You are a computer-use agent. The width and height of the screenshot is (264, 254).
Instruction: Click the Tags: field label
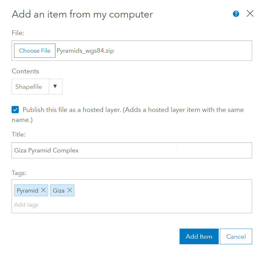pos(19,173)
